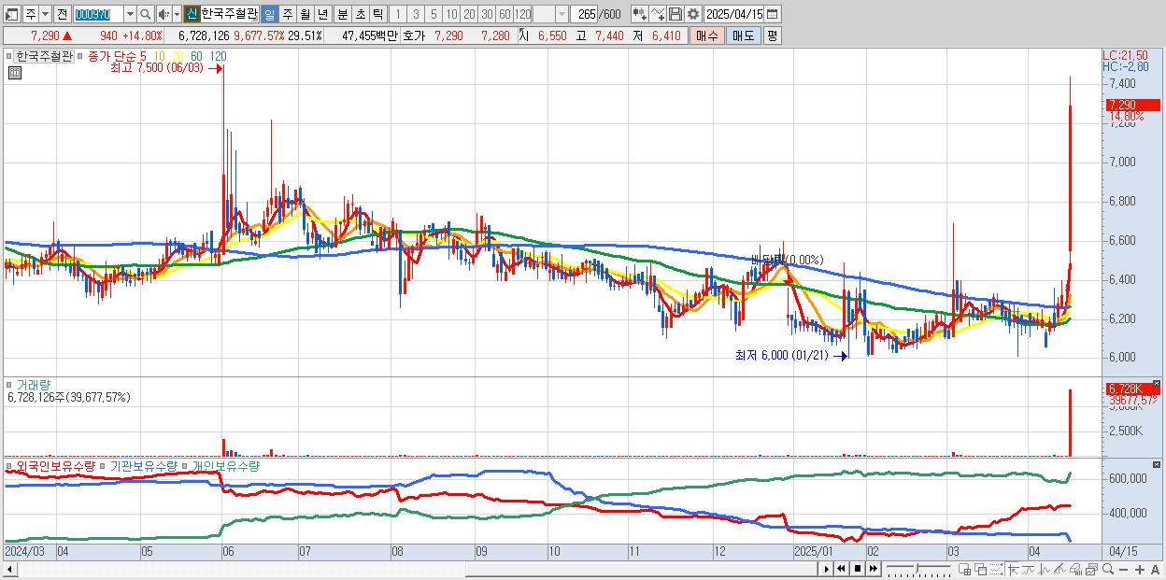
Task: Click the panel layout icon in toolbar
Action: [x=11, y=14]
